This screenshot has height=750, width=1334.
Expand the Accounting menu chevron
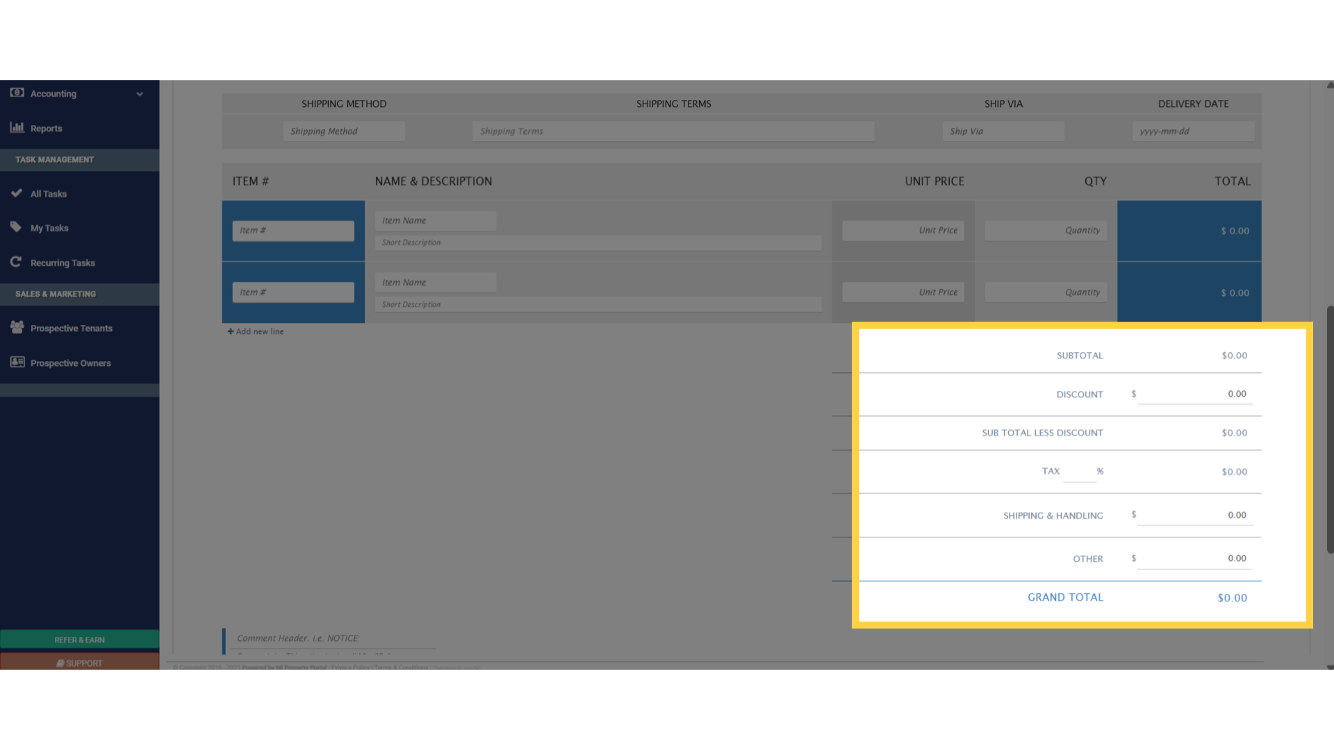tap(140, 94)
